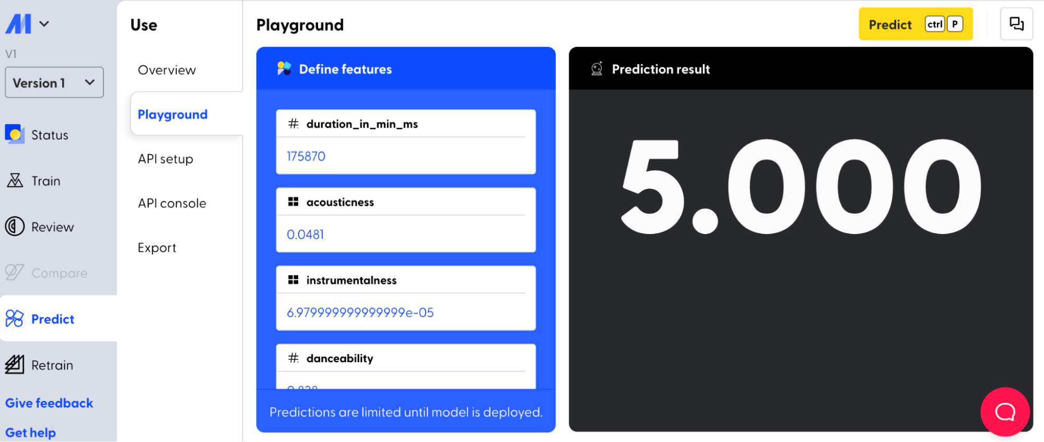Open the logo menu chevron
Screen dimensions: 1044x442
(x=44, y=23)
